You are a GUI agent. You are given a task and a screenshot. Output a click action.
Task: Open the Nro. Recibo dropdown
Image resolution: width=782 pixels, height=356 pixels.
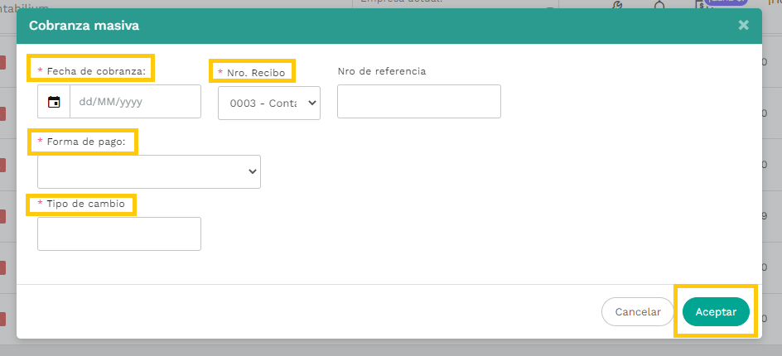coord(269,103)
